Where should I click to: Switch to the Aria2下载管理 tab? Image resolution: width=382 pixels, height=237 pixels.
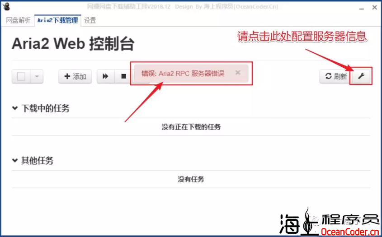(x=57, y=20)
